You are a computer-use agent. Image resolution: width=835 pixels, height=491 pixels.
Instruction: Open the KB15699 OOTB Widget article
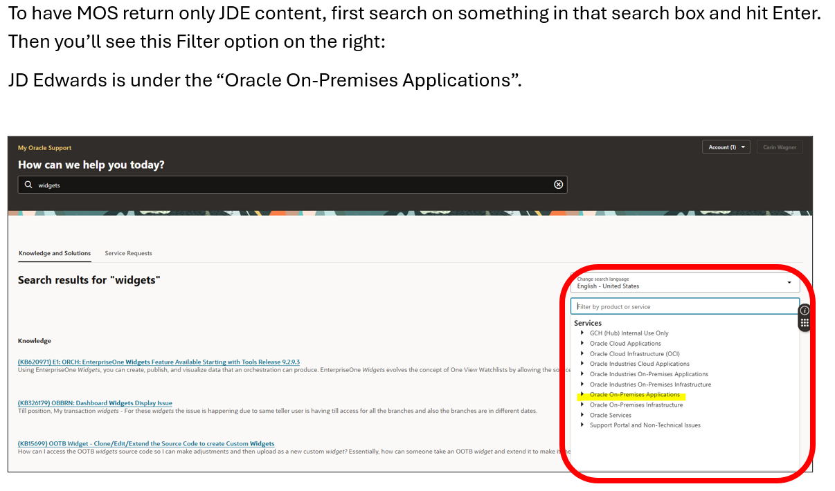146,443
